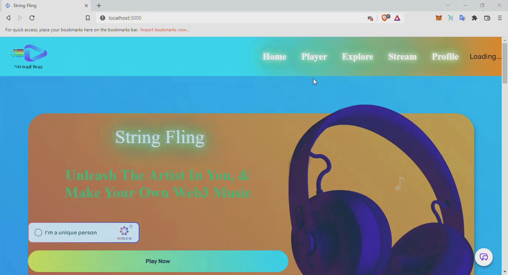Viewport: 508px width, 275px height.
Task: Click the scrollbar up arrow
Action: coord(505,40)
